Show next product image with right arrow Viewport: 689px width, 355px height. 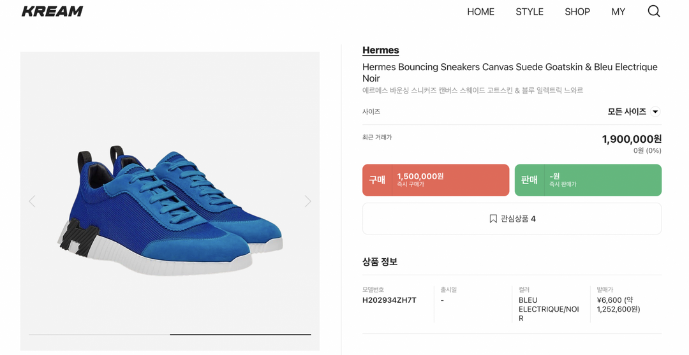pyautogui.click(x=307, y=201)
